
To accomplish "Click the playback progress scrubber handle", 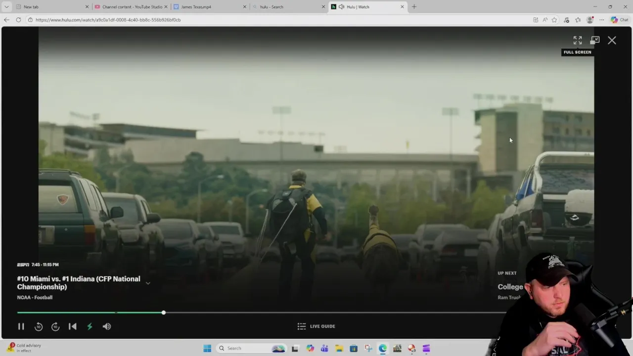I will point(163,312).
